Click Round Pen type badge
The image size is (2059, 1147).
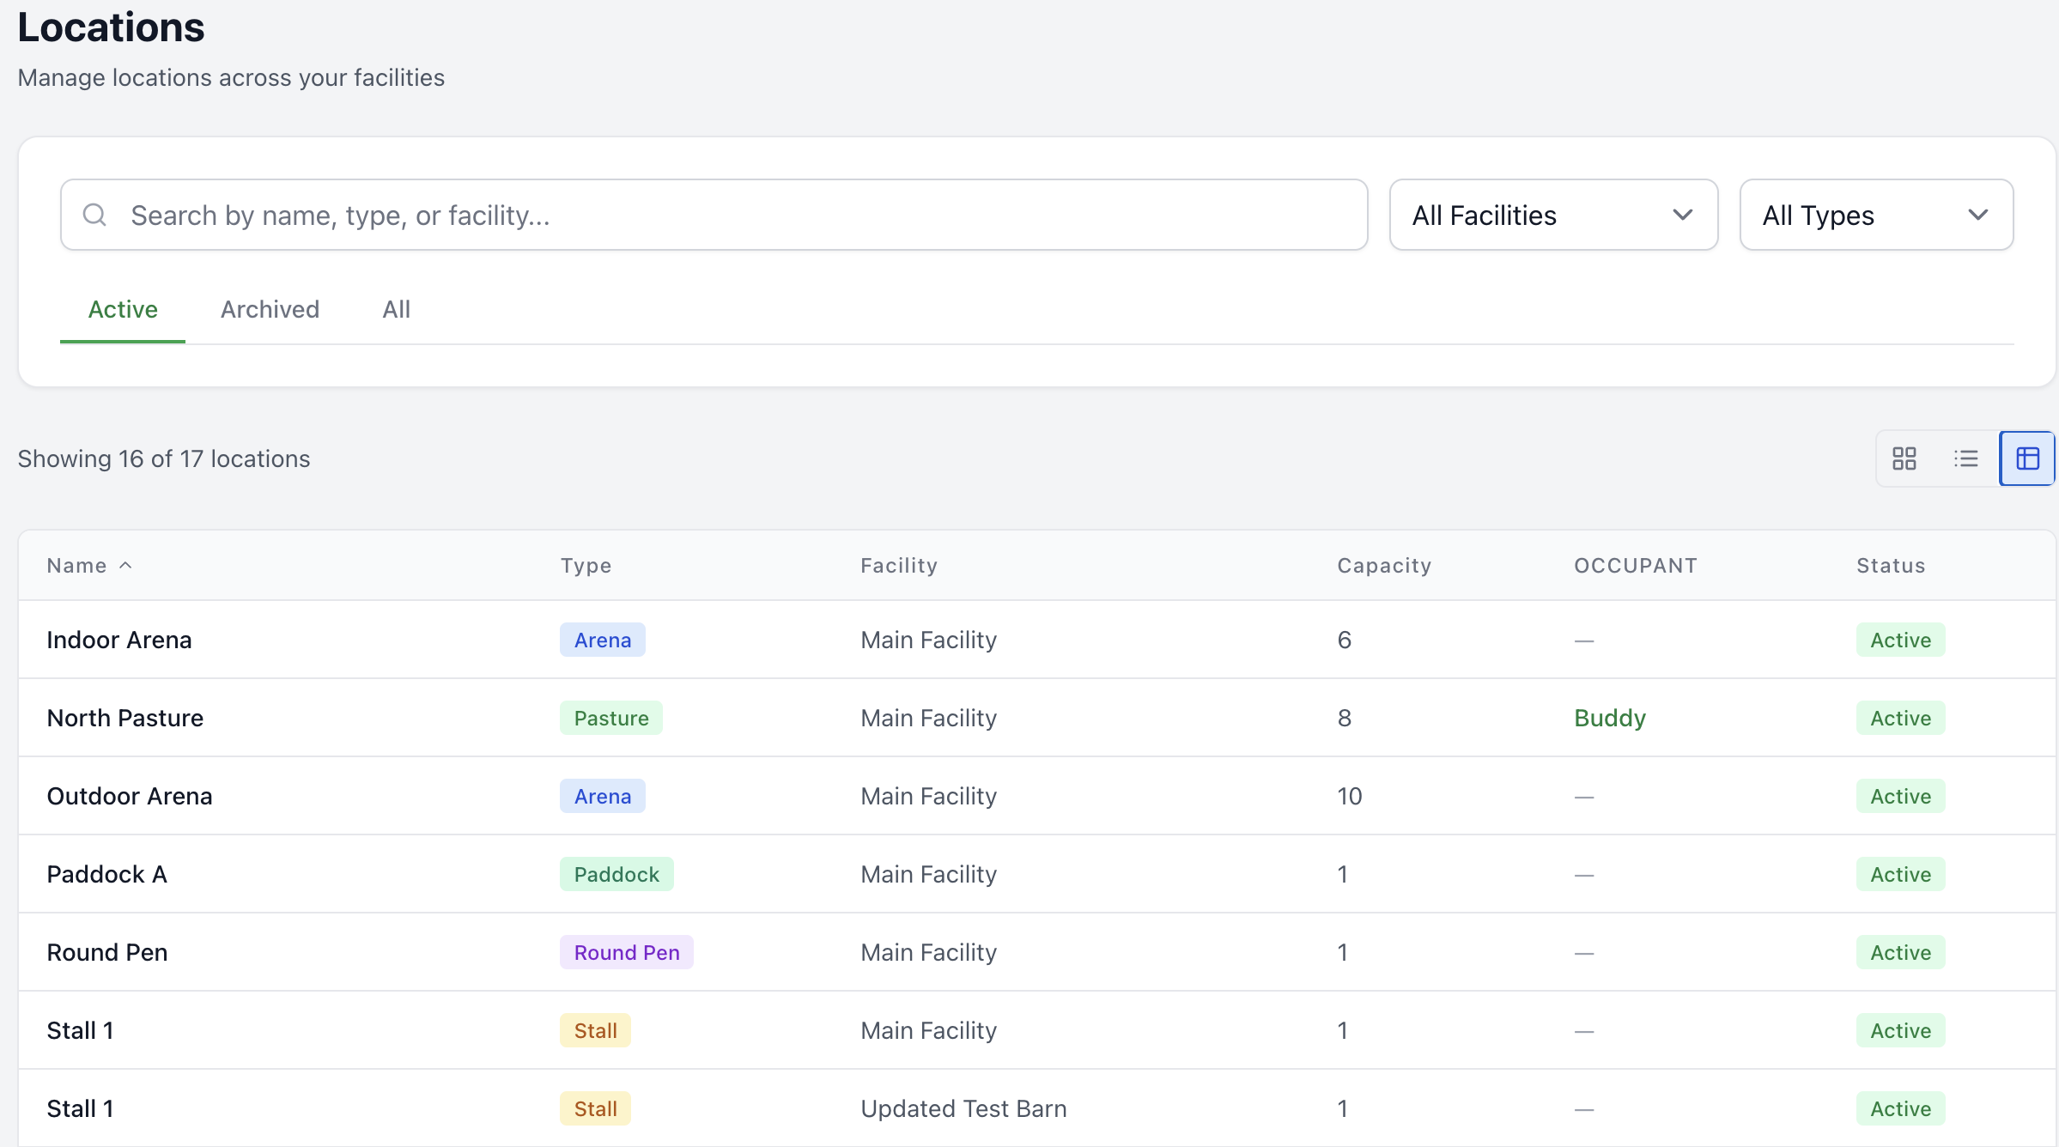[x=626, y=952]
